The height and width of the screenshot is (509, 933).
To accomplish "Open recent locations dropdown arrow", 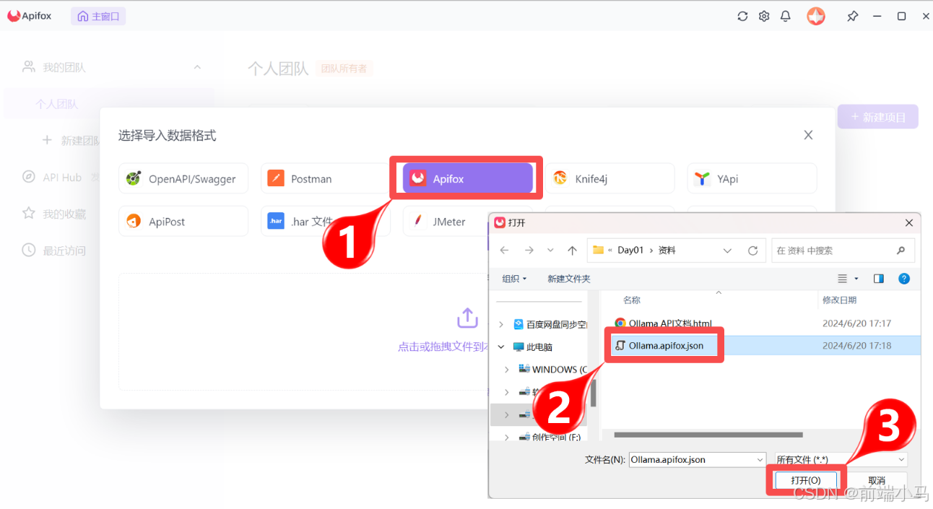I will tap(550, 250).
